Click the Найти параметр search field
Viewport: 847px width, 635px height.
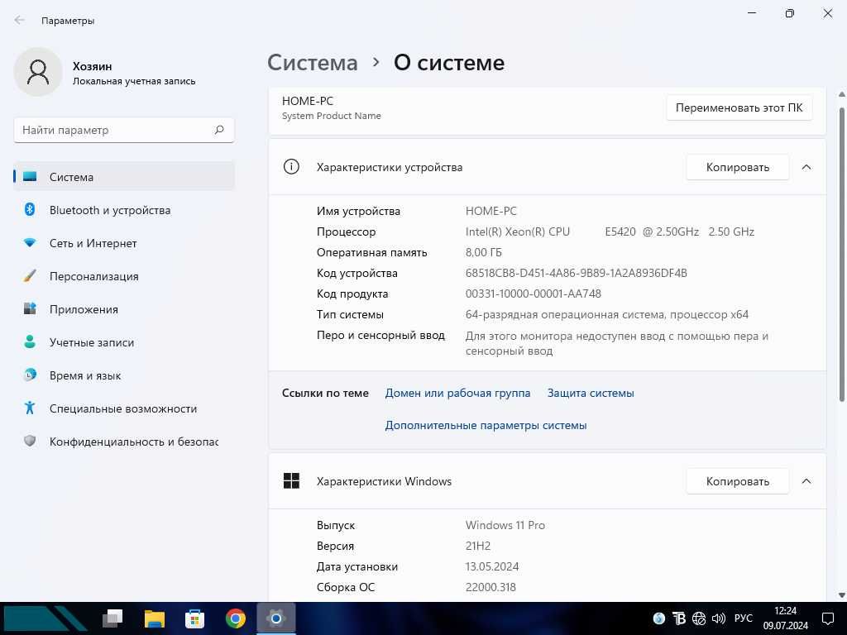coord(124,130)
